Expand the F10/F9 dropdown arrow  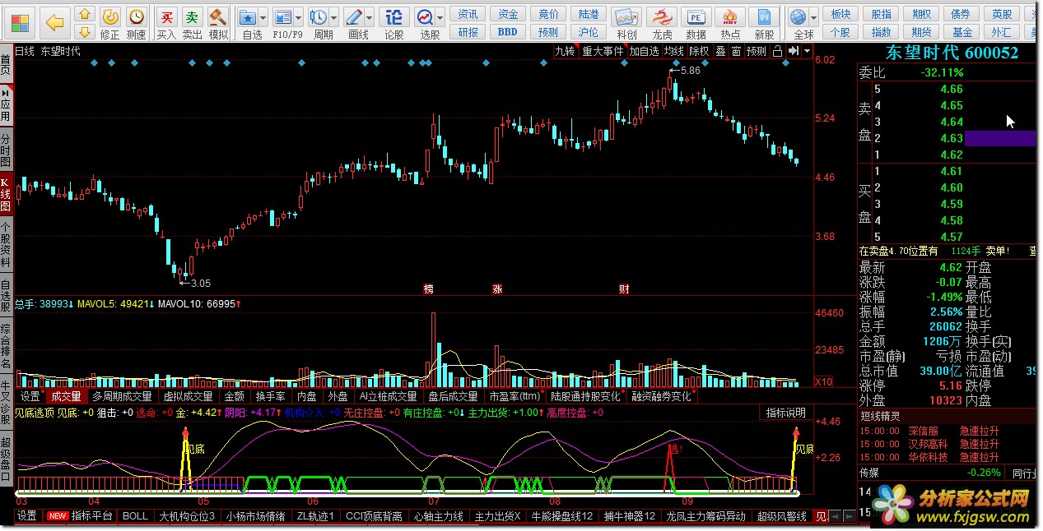pos(299,17)
